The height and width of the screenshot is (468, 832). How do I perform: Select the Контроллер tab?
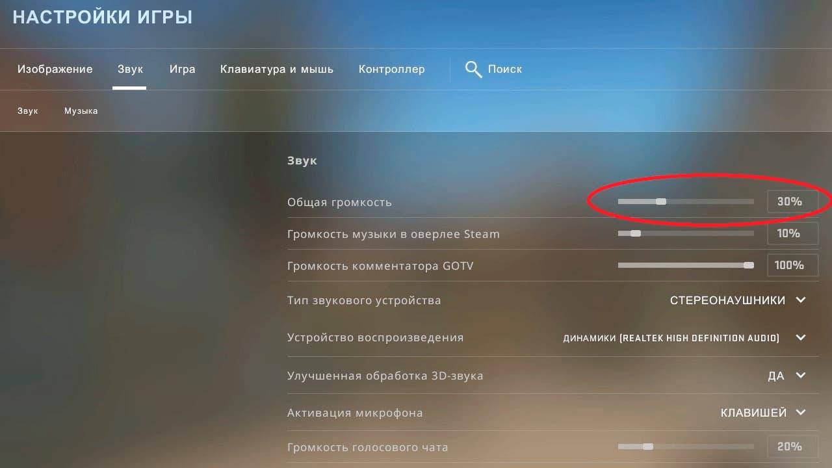(x=392, y=69)
